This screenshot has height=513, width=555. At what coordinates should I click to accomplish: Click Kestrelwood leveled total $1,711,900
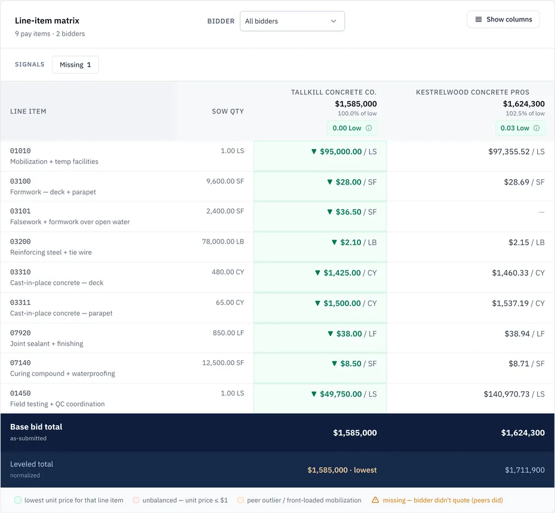[x=525, y=470]
